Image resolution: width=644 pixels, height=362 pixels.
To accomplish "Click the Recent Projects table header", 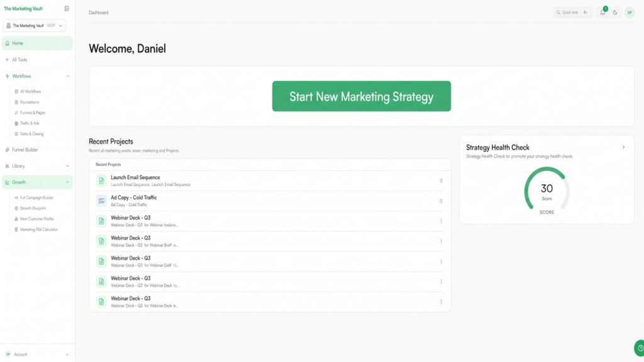I will (108, 165).
